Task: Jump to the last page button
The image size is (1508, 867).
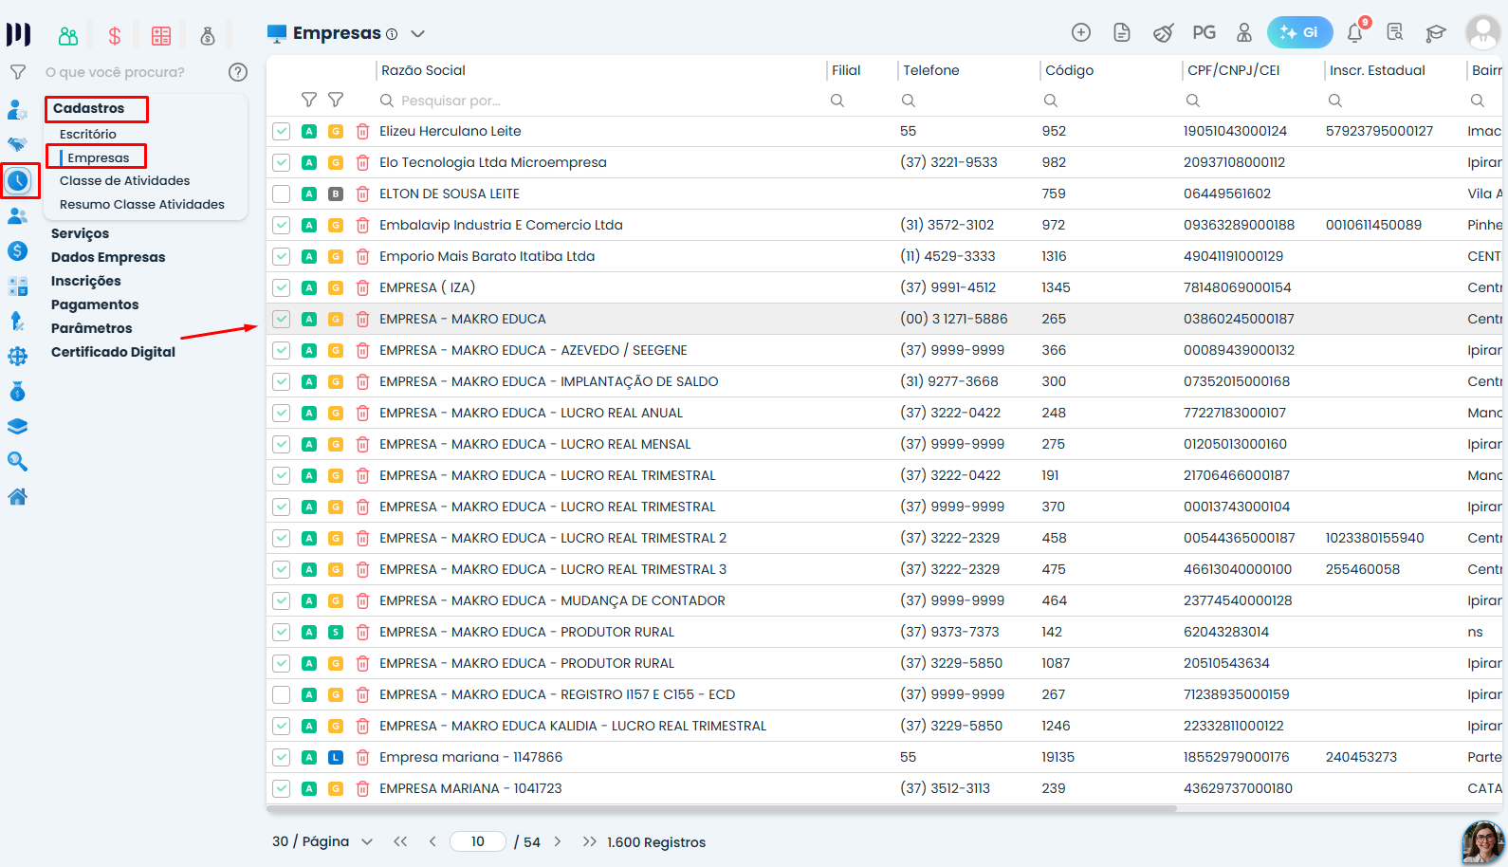Action: pos(590,841)
